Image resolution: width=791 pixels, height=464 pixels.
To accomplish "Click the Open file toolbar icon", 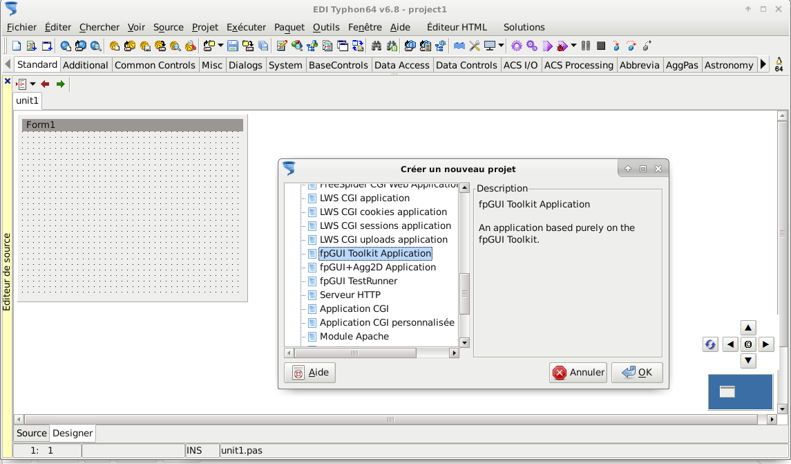I will click(x=209, y=46).
